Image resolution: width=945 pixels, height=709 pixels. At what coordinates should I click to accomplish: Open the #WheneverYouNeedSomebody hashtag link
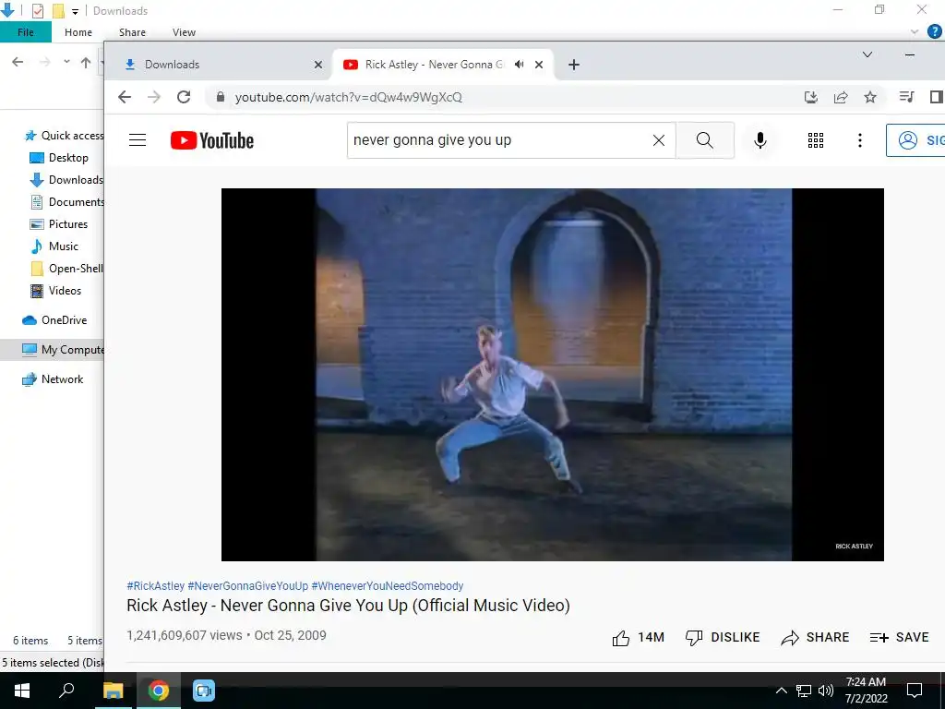(388, 586)
